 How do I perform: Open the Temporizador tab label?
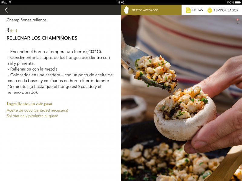click(226, 10)
